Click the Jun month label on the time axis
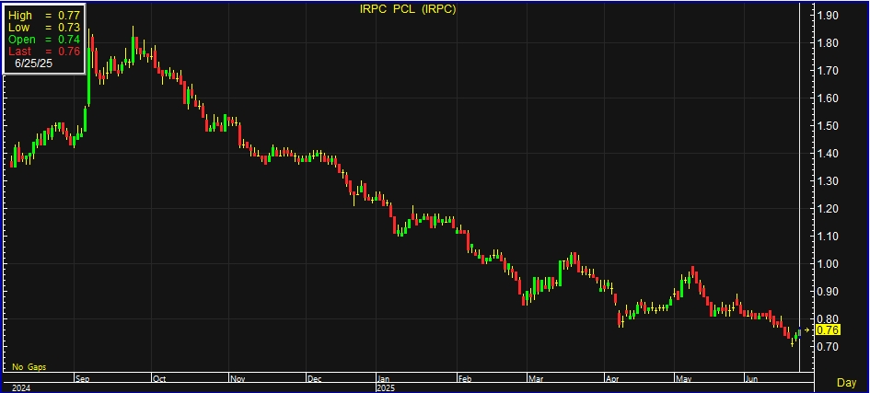Image resolution: width=870 pixels, height=393 pixels. (x=750, y=379)
